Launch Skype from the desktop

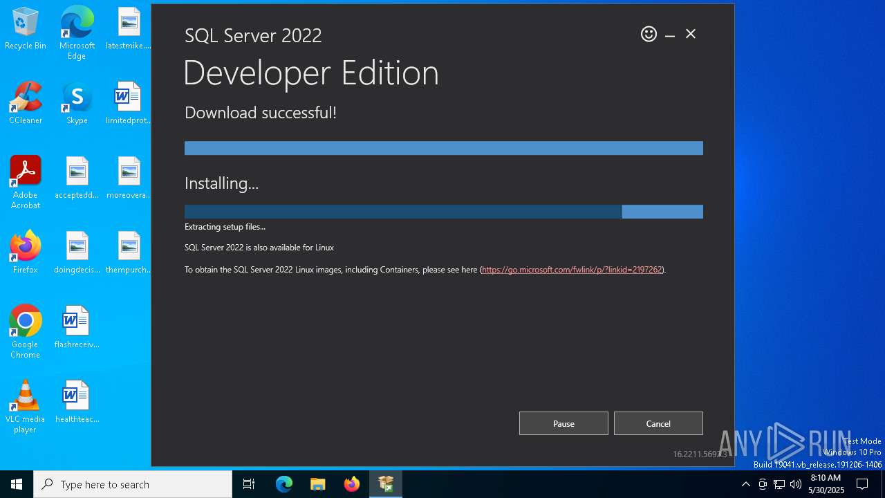click(77, 104)
